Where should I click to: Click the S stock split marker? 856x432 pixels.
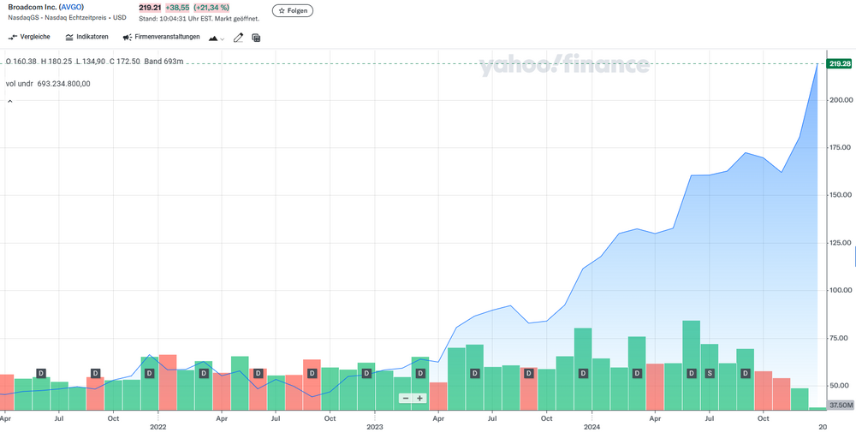[x=710, y=374]
